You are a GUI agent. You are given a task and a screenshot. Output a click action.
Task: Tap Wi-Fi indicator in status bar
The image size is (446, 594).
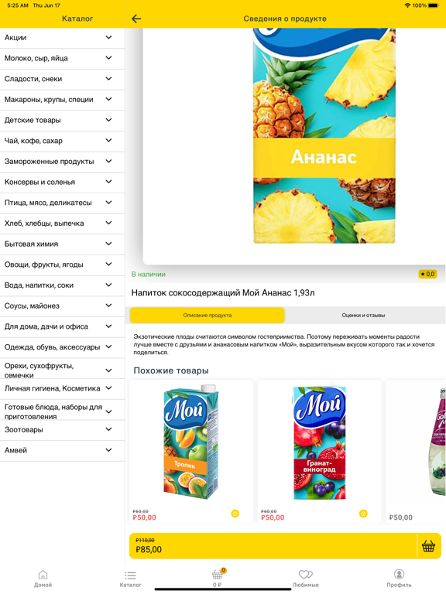click(x=408, y=5)
